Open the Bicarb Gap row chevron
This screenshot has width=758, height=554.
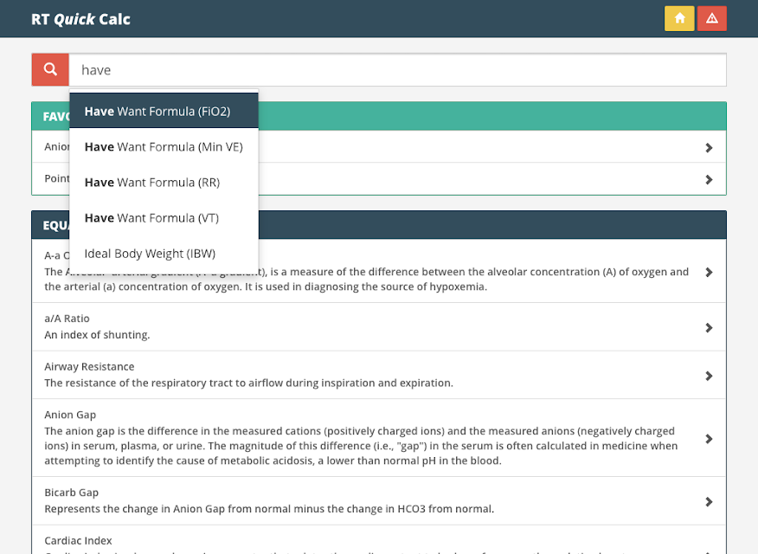(x=709, y=502)
